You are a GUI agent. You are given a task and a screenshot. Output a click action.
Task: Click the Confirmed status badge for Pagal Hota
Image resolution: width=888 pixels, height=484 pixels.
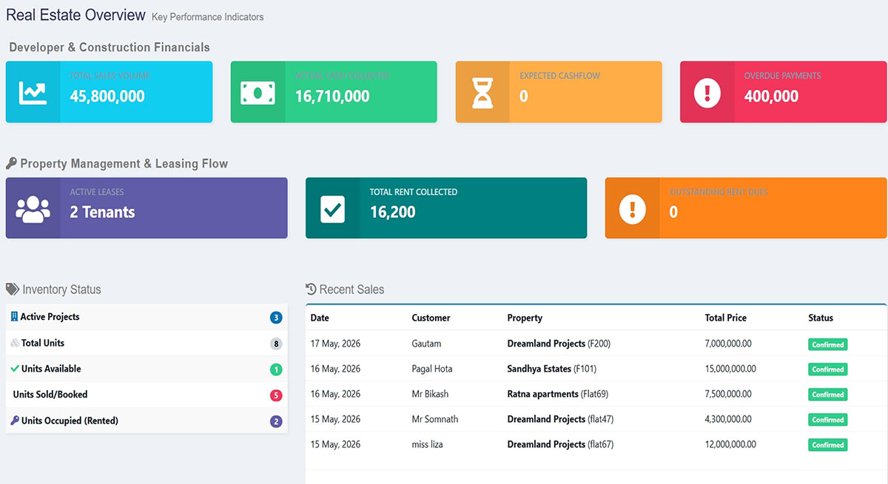coord(827,369)
